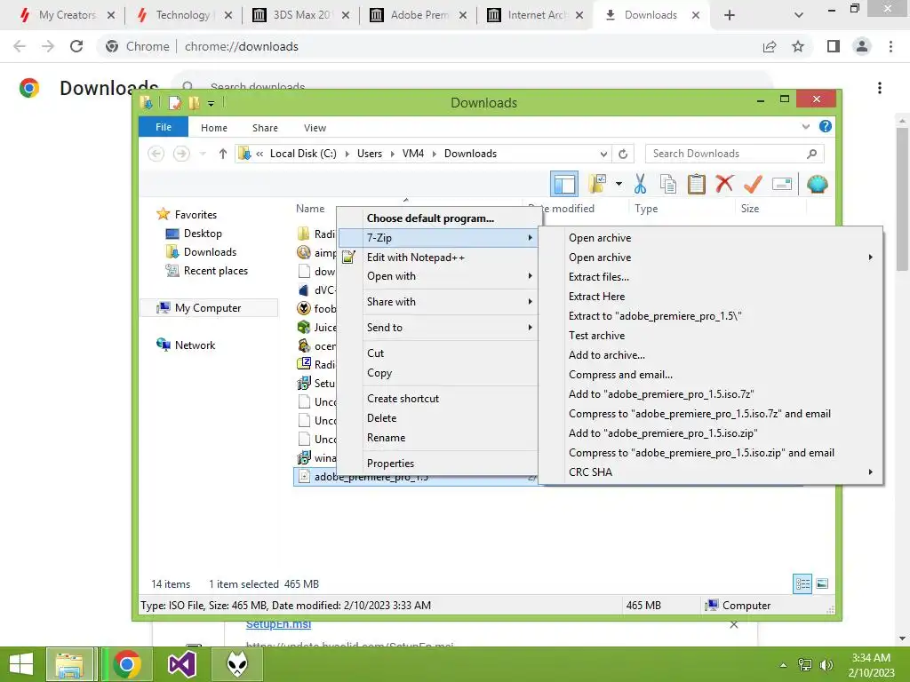Click Users in the address breadcrumb
The height and width of the screenshot is (682, 910).
369,154
